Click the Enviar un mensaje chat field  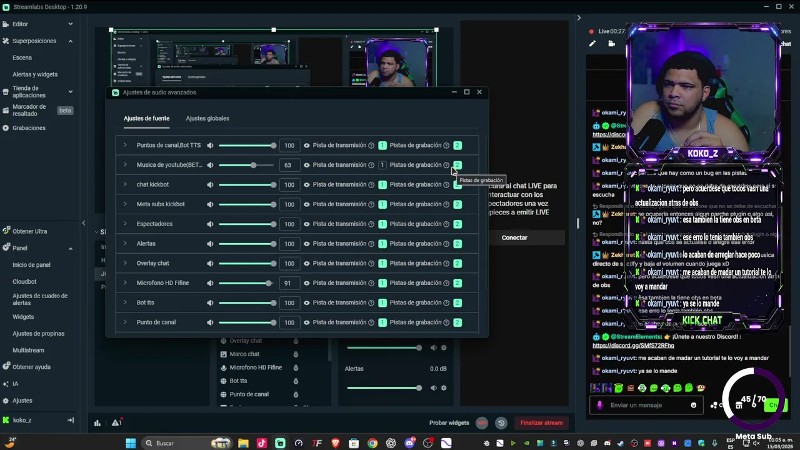click(647, 405)
